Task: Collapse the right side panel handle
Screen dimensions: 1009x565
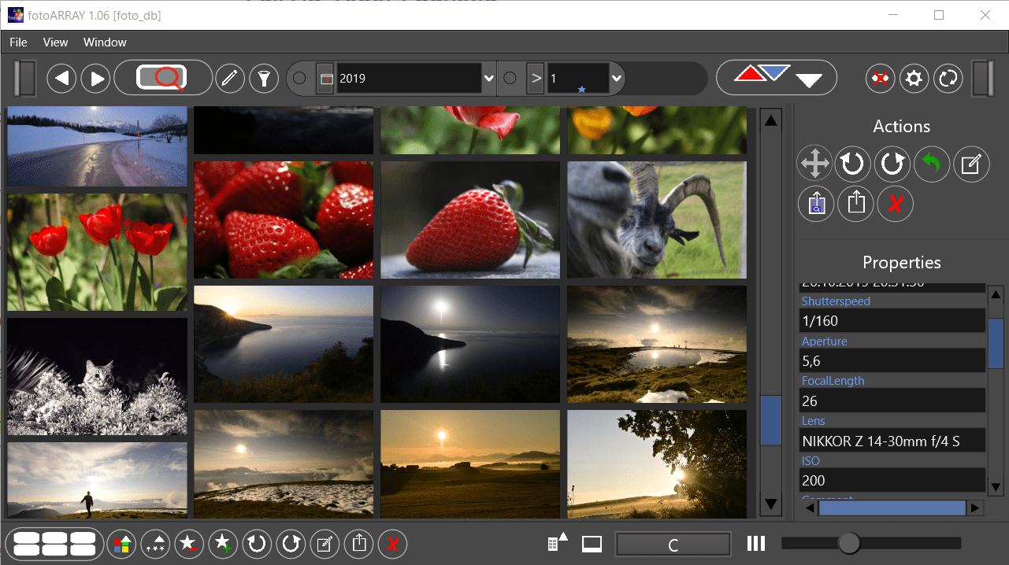Action: coord(984,79)
